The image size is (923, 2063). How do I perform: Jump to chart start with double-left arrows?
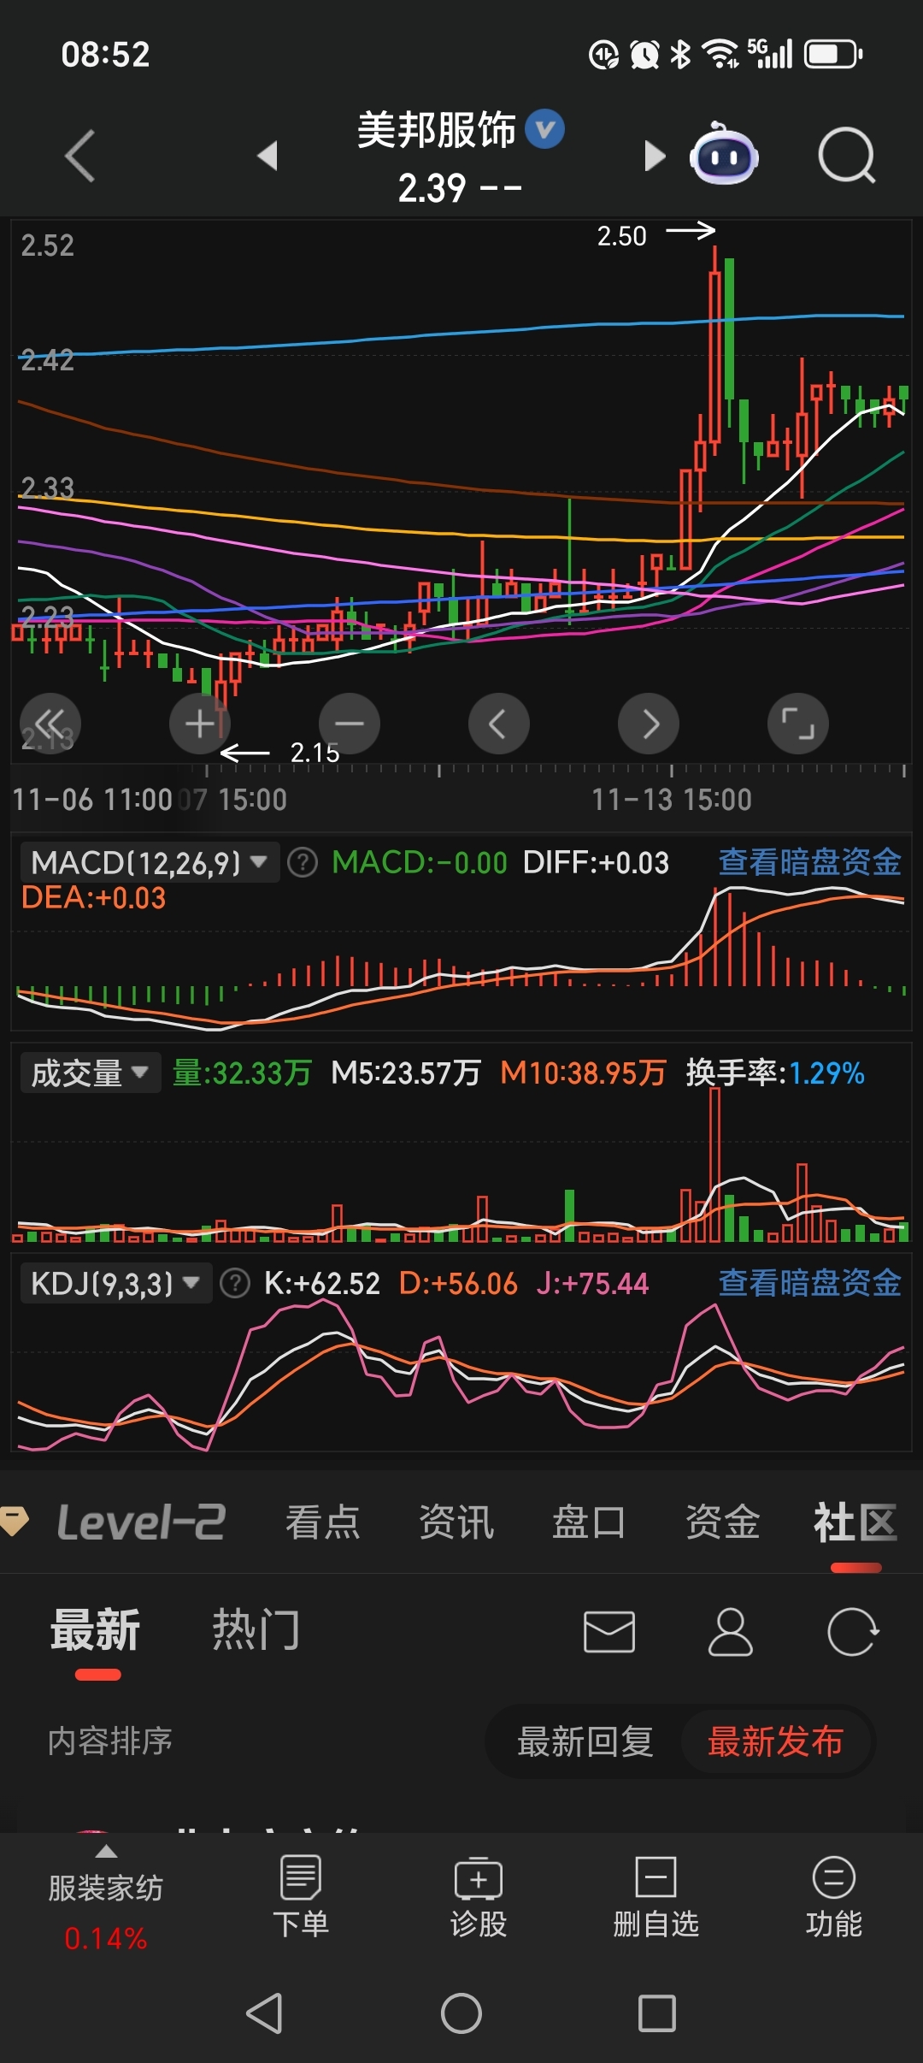(x=50, y=724)
